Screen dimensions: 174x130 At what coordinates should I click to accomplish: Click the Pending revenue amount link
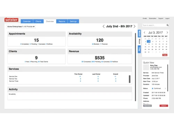93,62
